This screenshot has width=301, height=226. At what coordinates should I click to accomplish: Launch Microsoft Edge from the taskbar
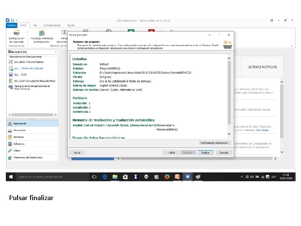pos(105,177)
